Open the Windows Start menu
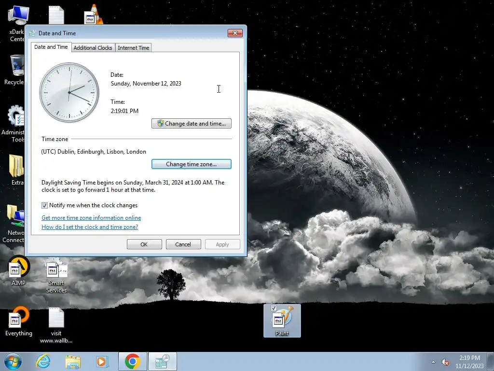 [x=13, y=361]
